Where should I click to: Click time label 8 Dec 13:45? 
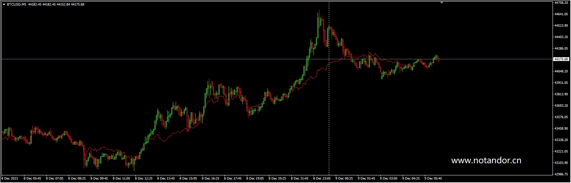coord(166,179)
